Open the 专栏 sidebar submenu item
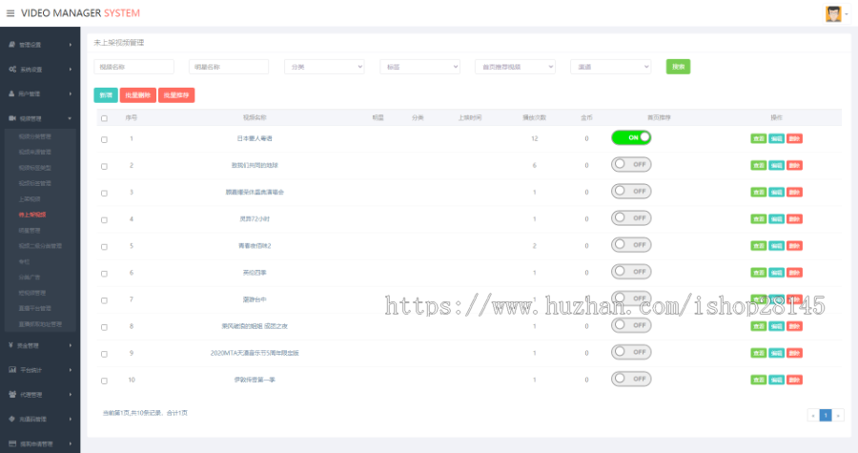Image resolution: width=858 pixels, height=453 pixels. [24, 261]
